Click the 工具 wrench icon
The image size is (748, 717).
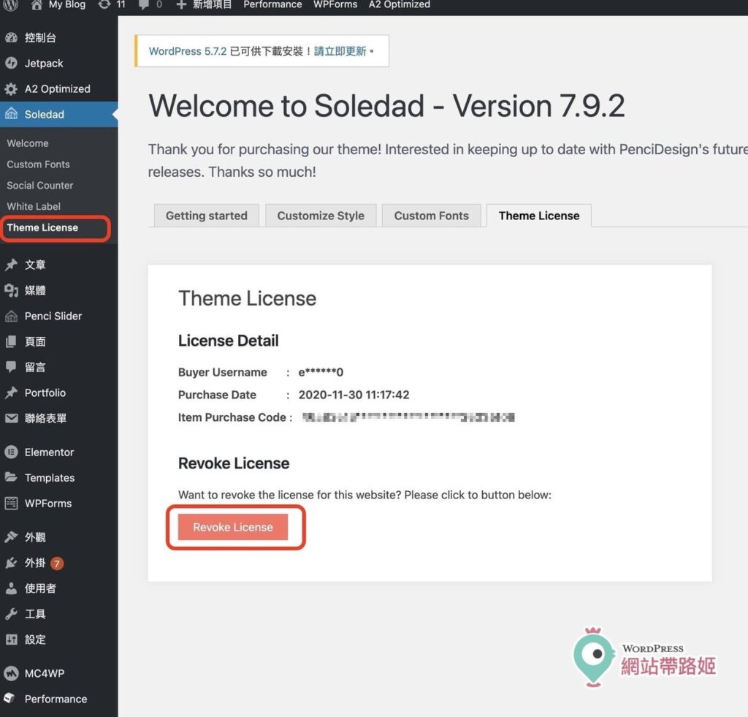(11, 614)
